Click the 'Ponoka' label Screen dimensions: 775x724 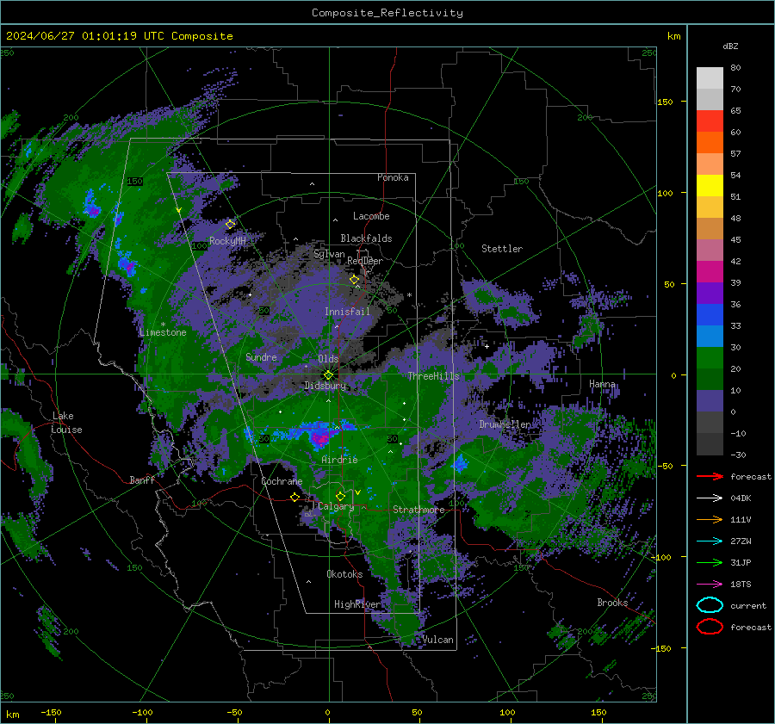coord(393,177)
